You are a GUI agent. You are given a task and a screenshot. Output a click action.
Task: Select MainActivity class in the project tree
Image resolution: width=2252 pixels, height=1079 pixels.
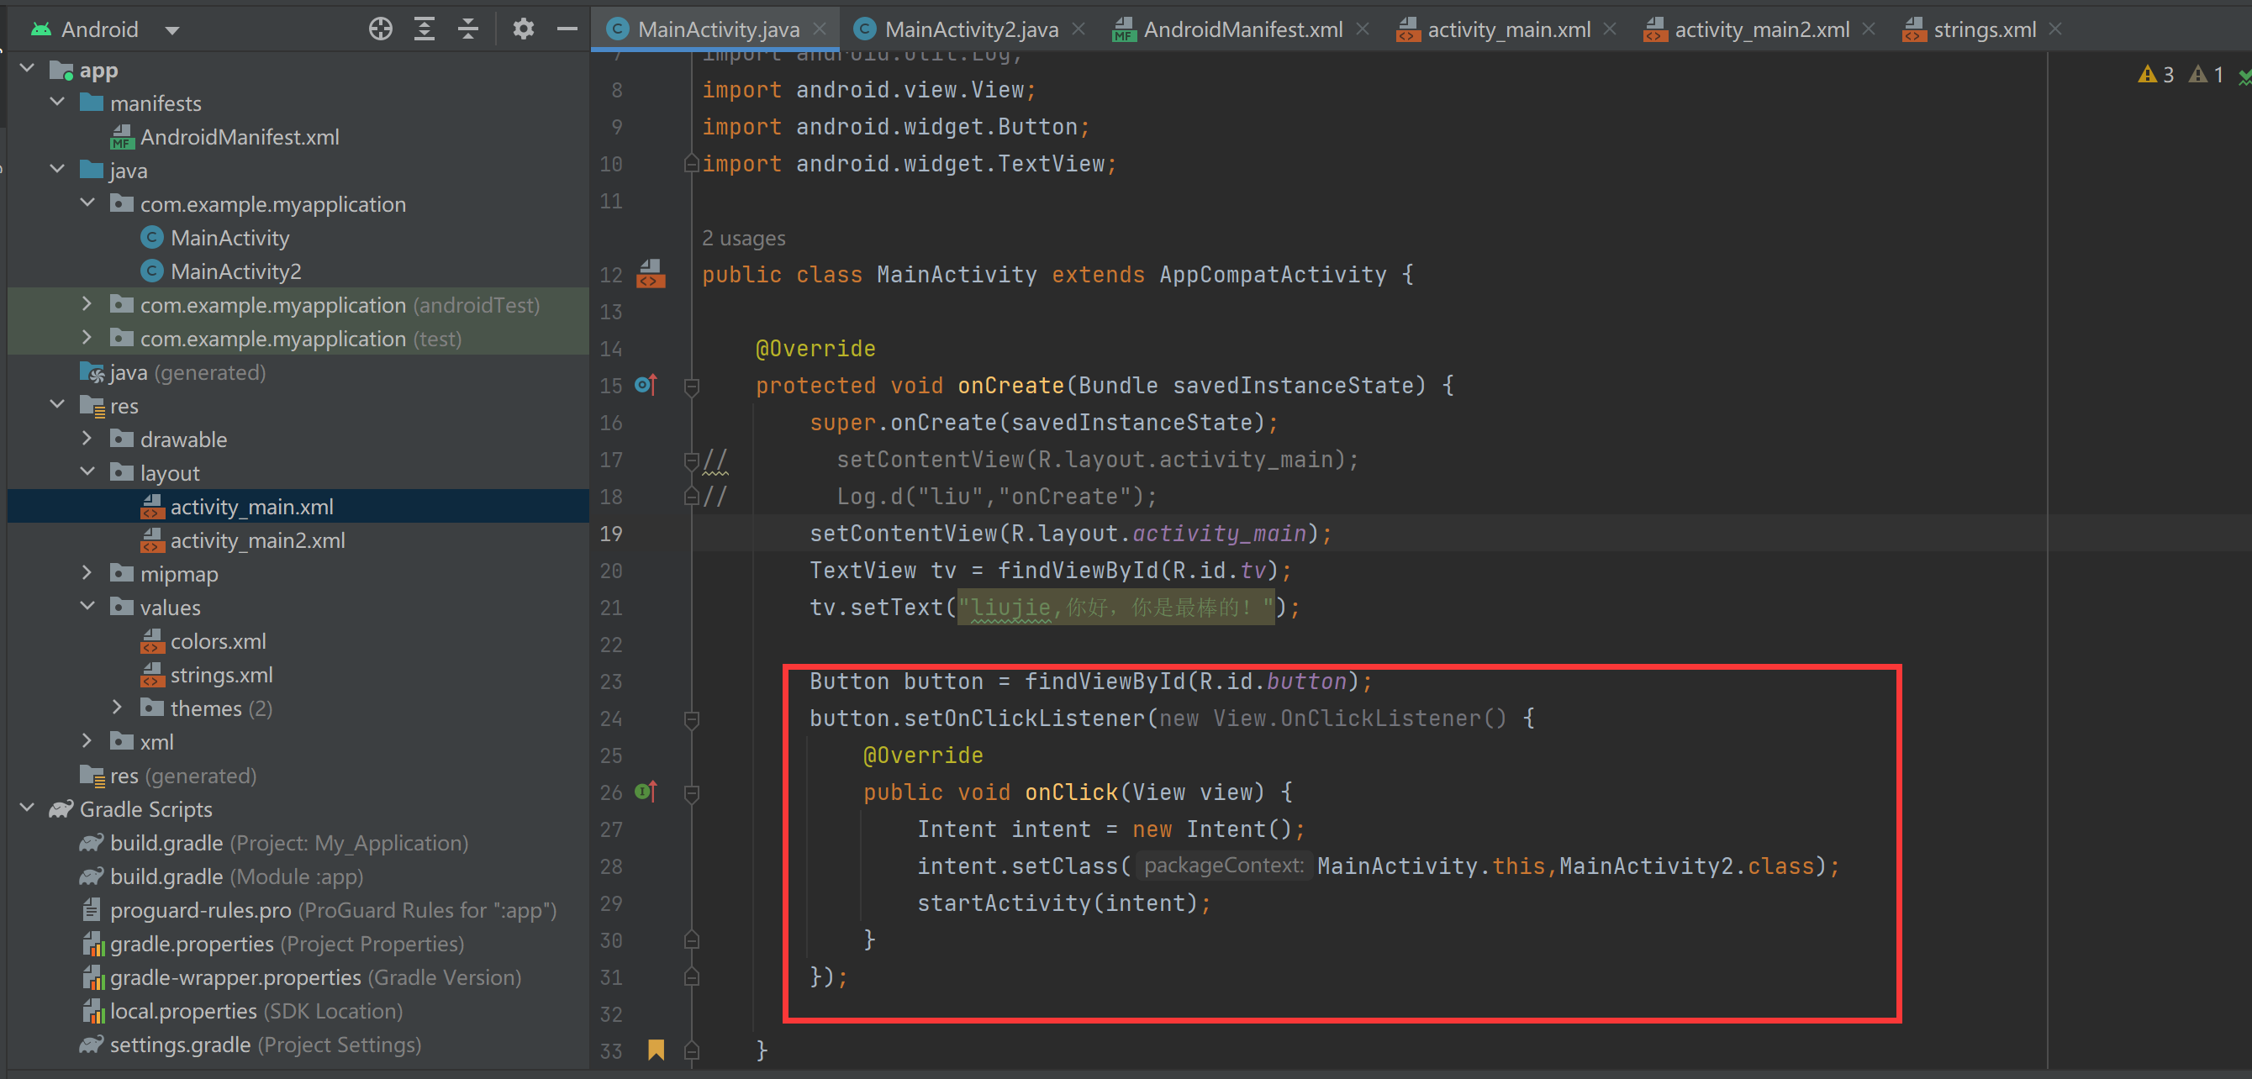coord(215,237)
